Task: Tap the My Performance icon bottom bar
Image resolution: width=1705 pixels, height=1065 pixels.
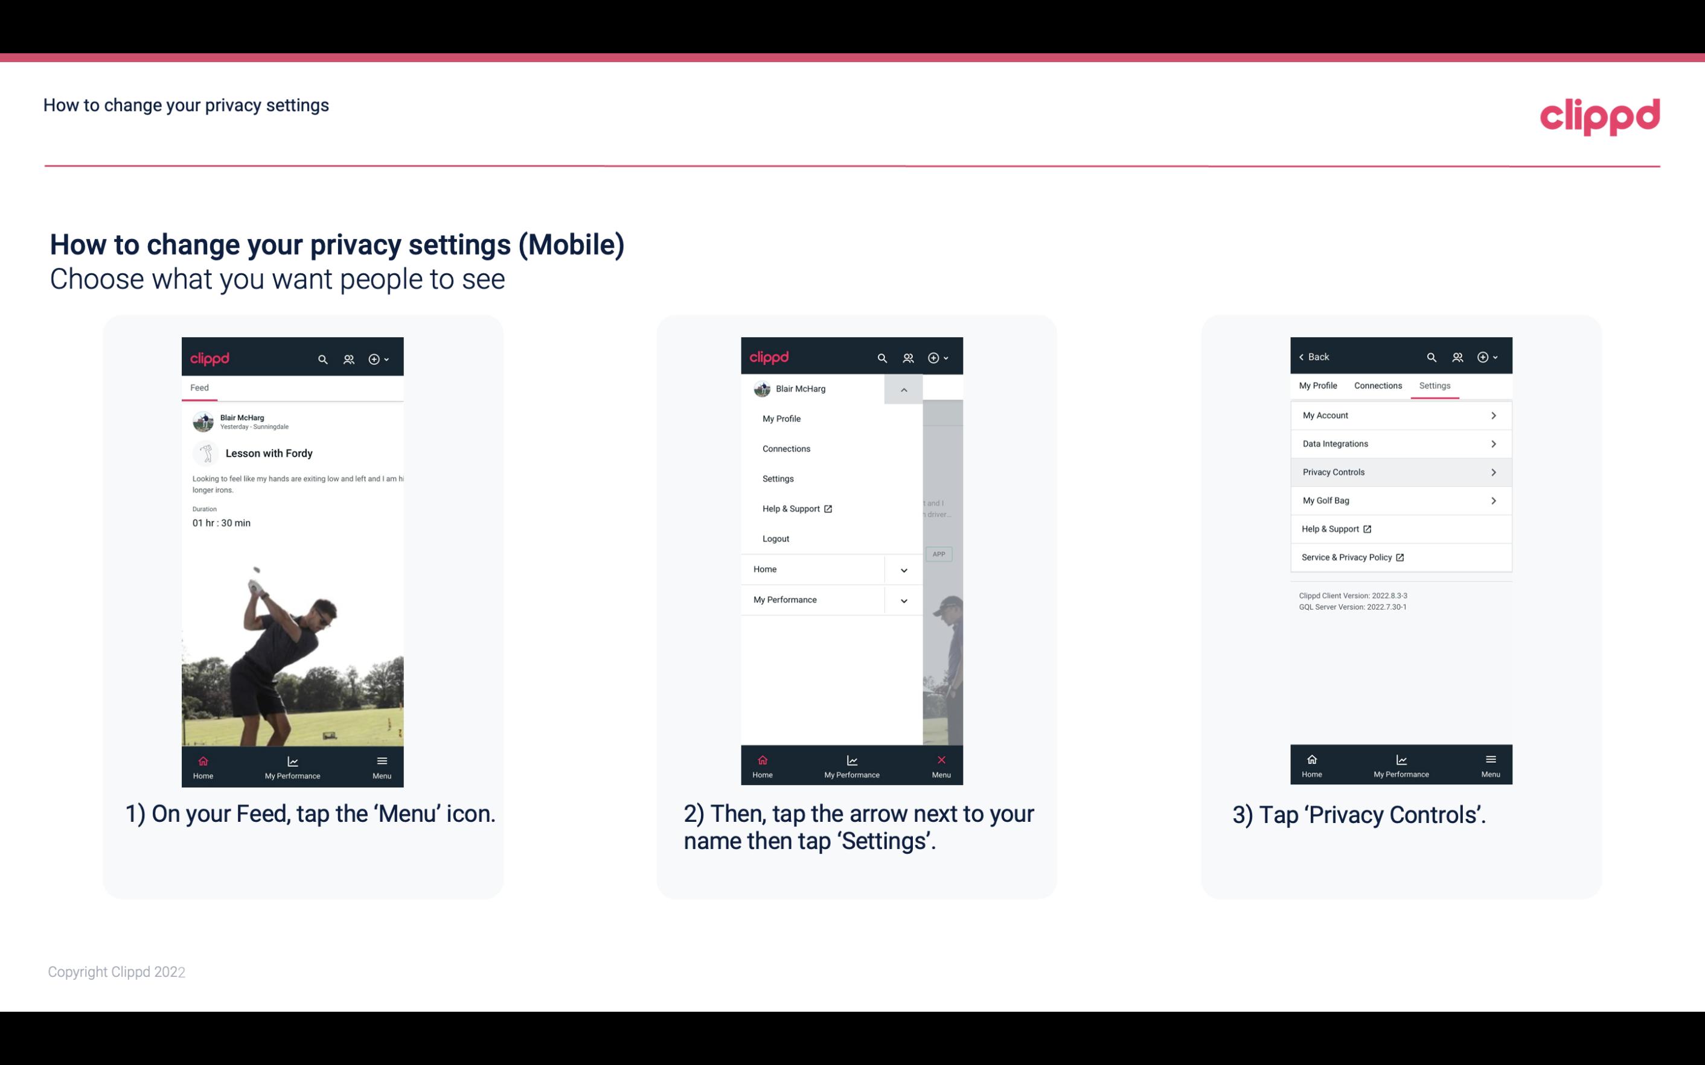Action: coord(292,765)
